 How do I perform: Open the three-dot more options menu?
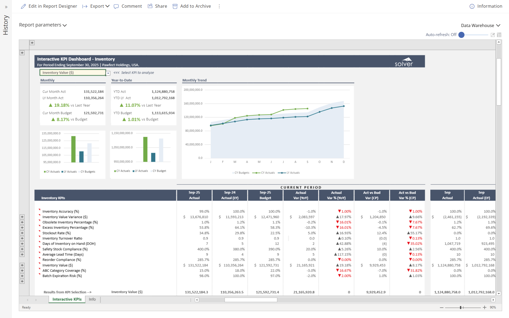point(219,6)
